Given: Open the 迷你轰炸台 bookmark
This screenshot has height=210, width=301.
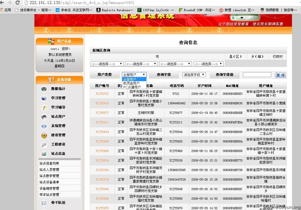Looking at the screenshot, I should point(33,10).
